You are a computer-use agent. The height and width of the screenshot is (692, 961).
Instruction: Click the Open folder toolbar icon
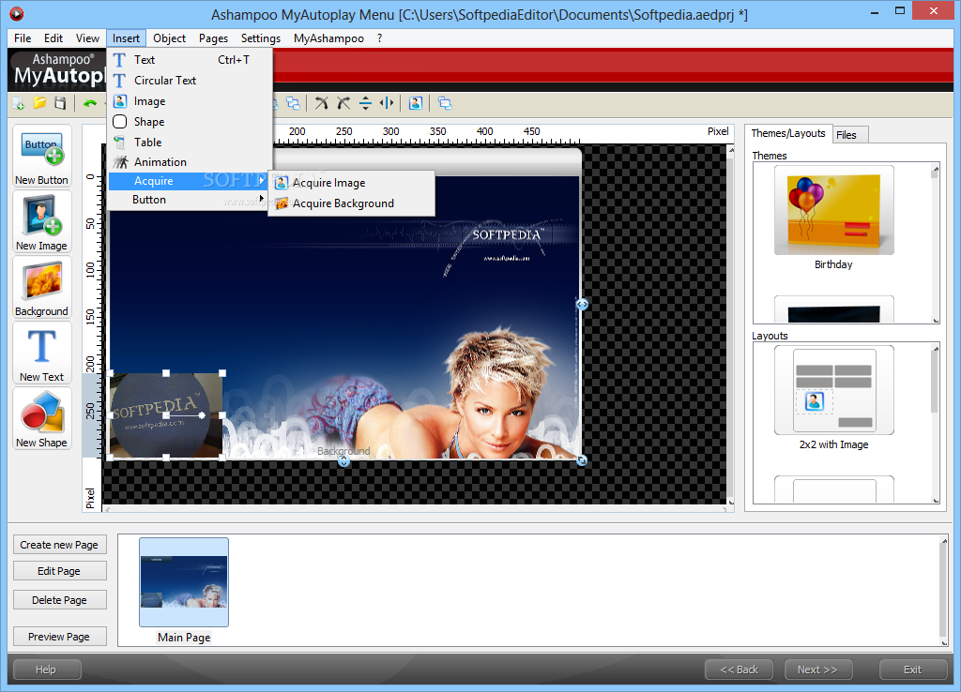coord(39,103)
